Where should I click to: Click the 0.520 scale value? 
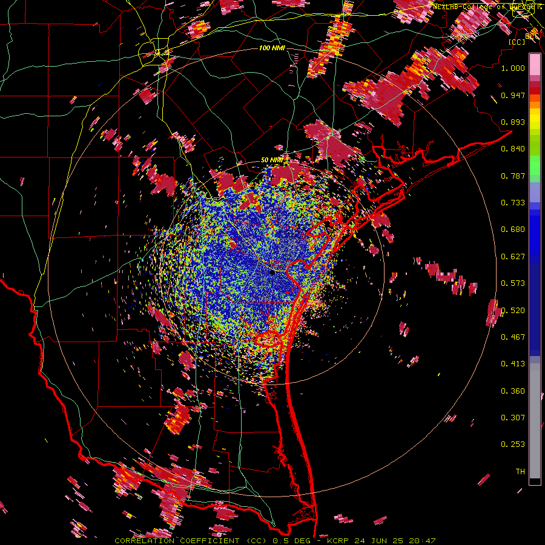(513, 311)
